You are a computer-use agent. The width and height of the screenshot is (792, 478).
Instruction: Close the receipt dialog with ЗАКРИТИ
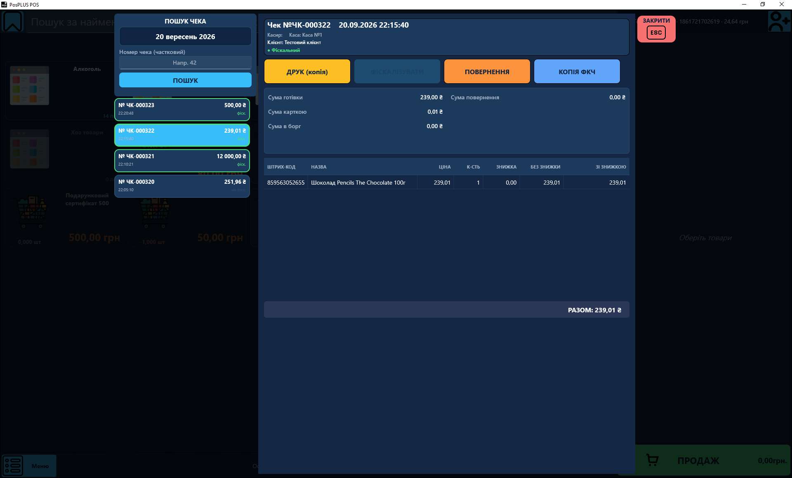point(656,29)
